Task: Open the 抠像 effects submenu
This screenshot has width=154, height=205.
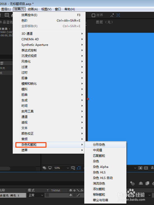Action: [49, 78]
